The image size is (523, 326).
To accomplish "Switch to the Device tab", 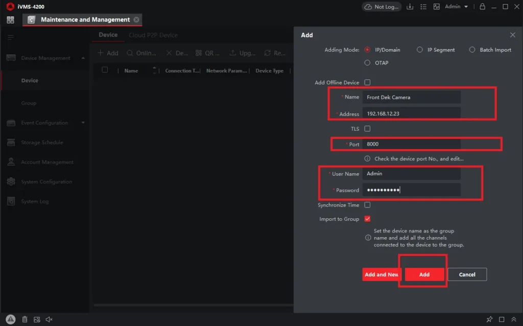I will [x=108, y=35].
